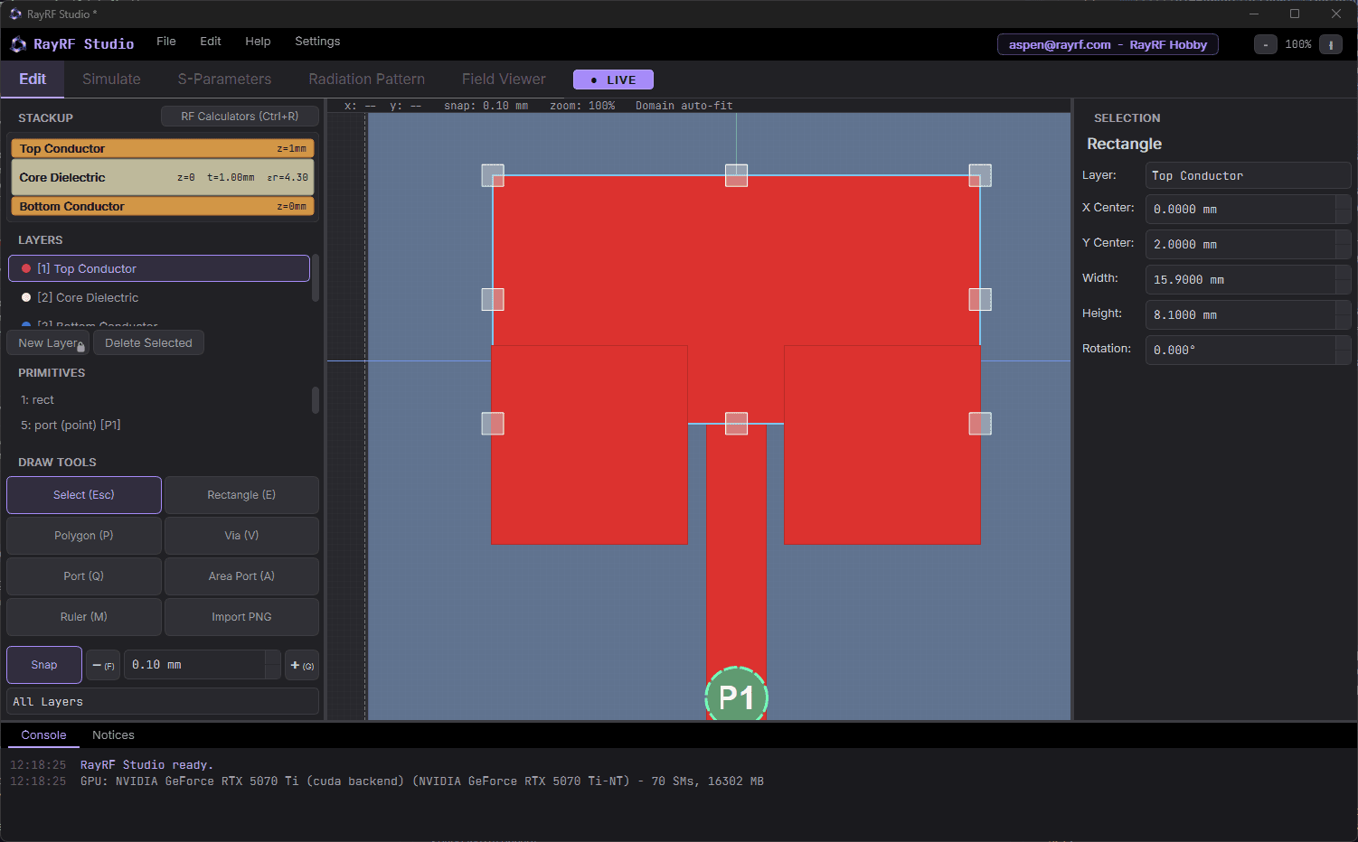Image resolution: width=1358 pixels, height=842 pixels.
Task: Switch to the S-Parameters tab
Action: (x=224, y=80)
